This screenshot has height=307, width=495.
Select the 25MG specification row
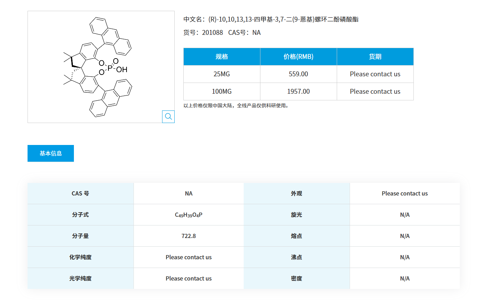(x=221, y=74)
